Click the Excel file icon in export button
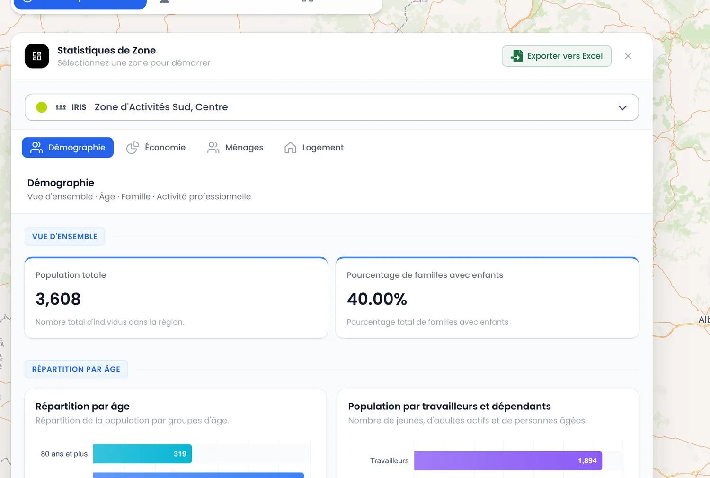 click(x=517, y=56)
